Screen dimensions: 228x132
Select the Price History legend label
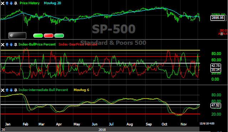30,3
